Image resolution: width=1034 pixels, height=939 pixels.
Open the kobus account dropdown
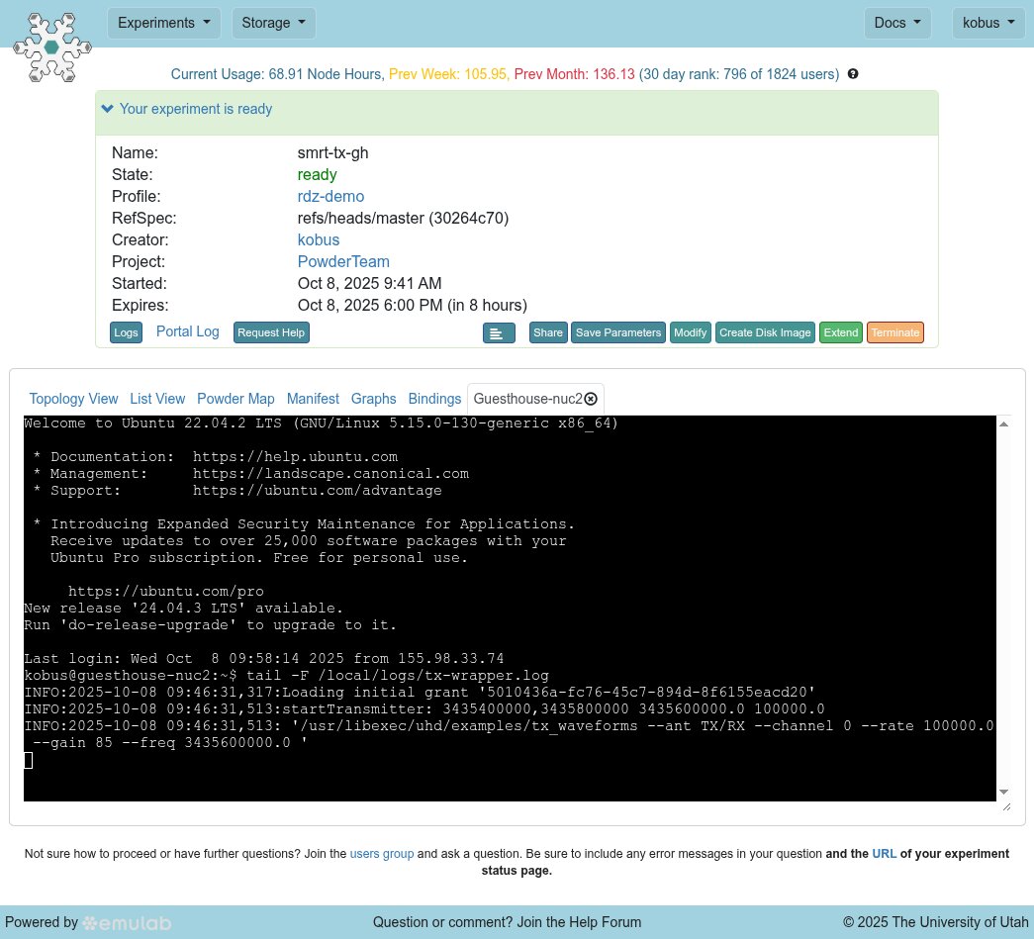click(988, 22)
